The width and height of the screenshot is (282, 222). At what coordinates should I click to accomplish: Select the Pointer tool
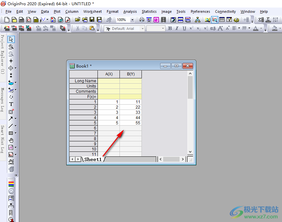pyautogui.click(x=11, y=39)
